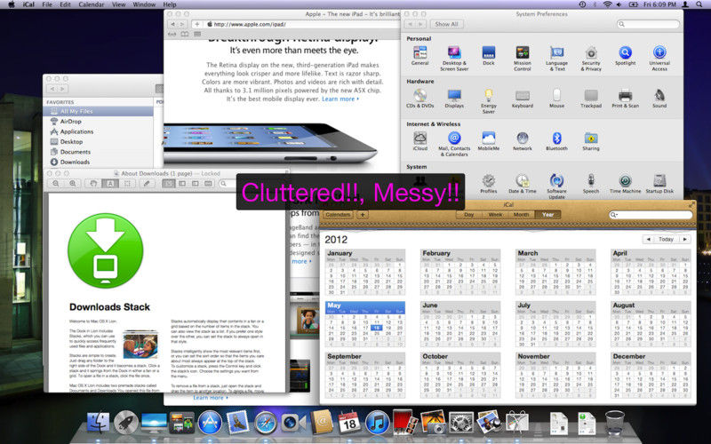Select Year view in iCal
Viewport: 711px width, 444px height.
tap(547, 214)
